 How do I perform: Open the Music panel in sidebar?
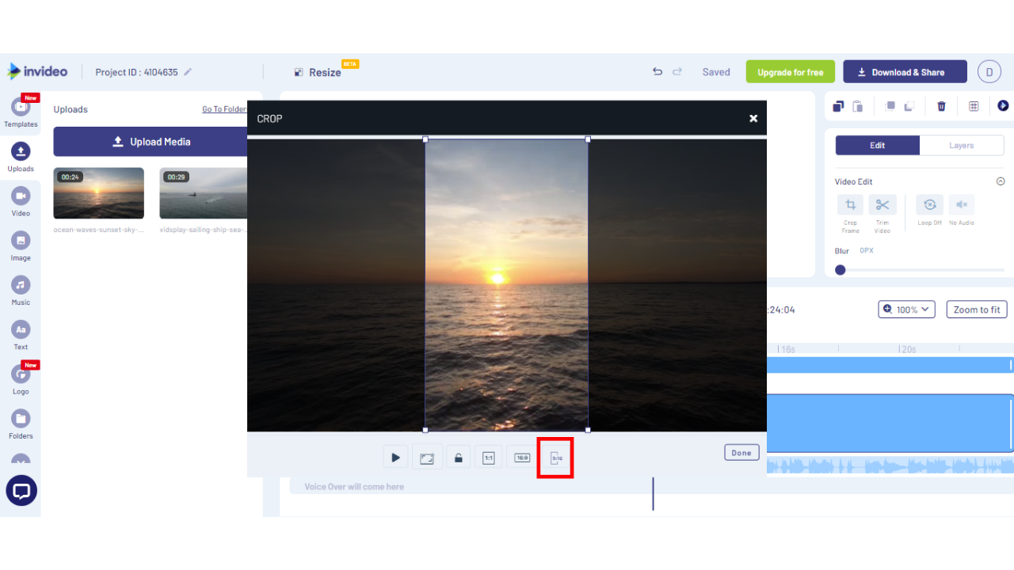tap(21, 285)
